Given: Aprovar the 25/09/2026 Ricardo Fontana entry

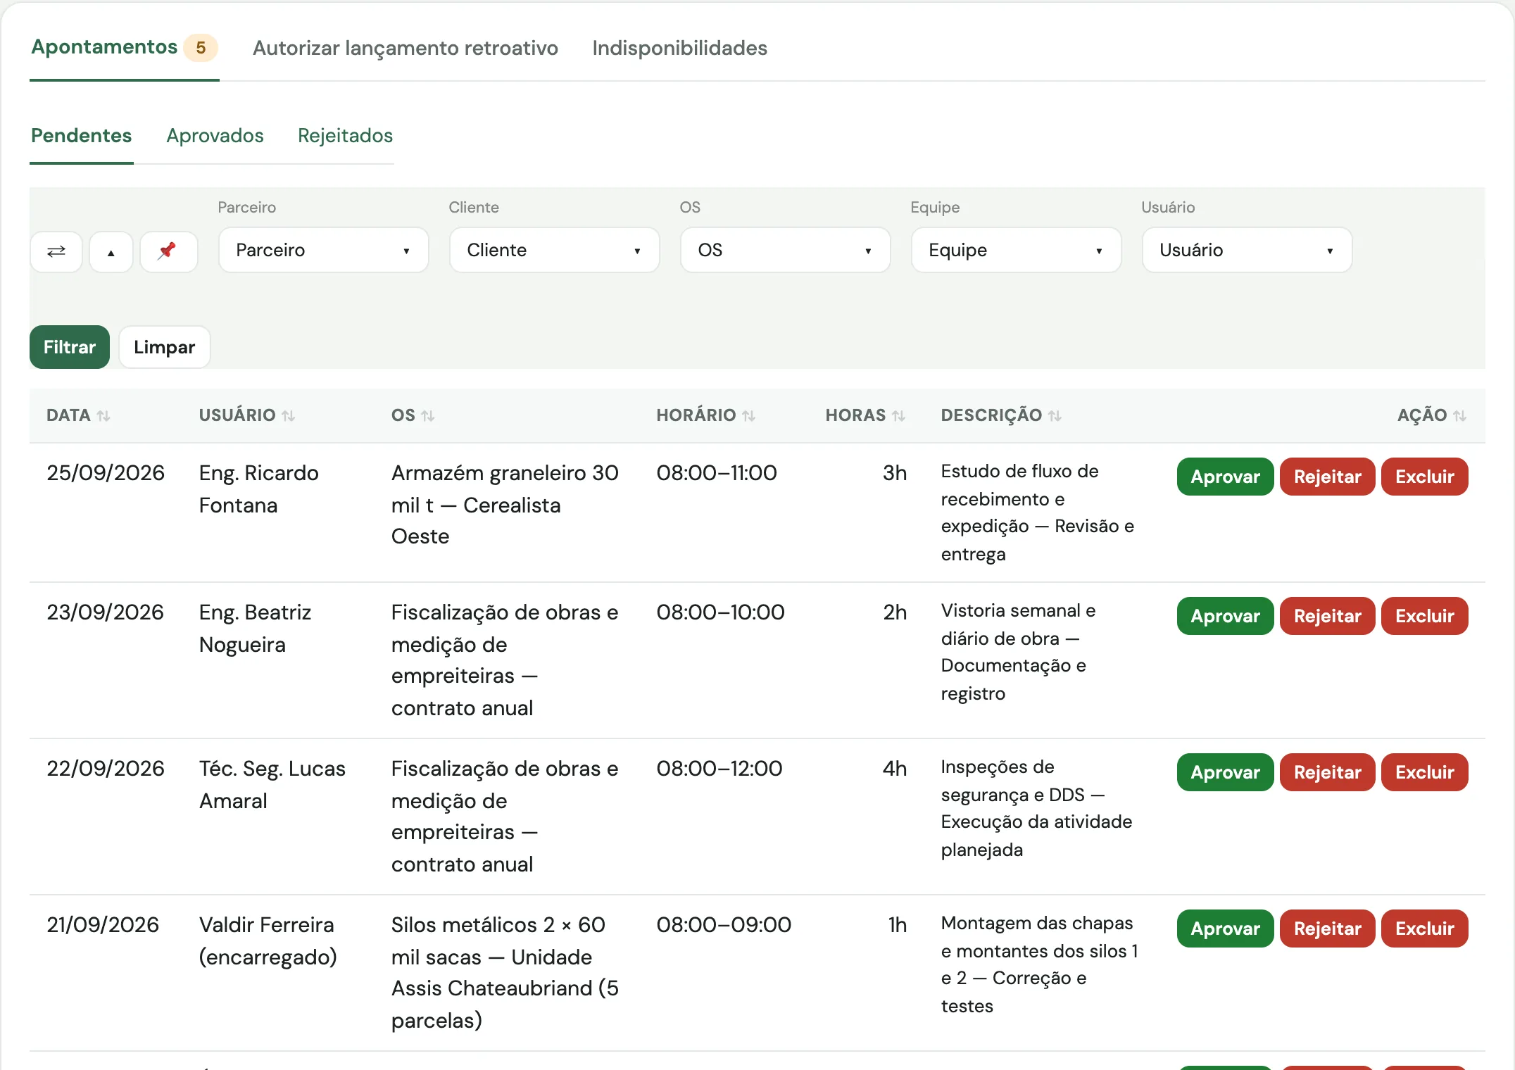Looking at the screenshot, I should point(1225,477).
